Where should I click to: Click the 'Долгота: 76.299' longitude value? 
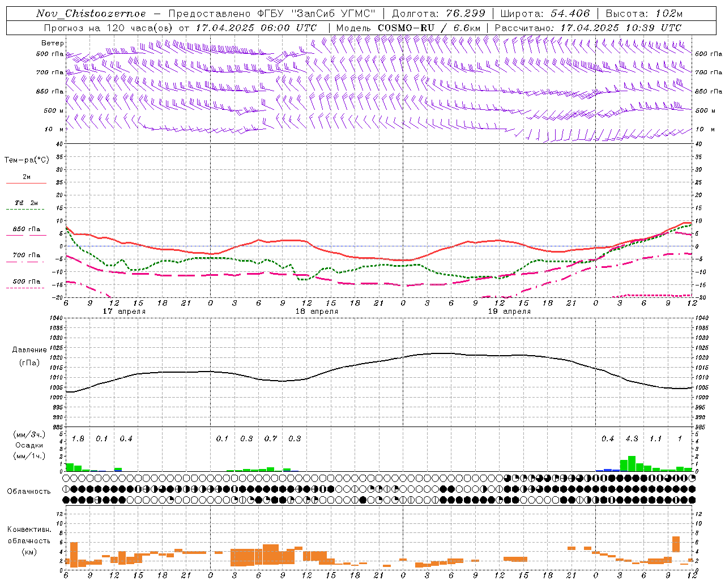pyautogui.click(x=438, y=14)
